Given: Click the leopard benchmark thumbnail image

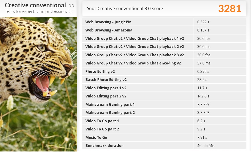Looking at the screenshot, I should point(38,84).
